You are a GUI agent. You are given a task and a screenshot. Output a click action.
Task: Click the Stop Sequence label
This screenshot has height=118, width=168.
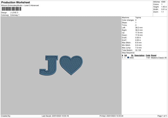[128, 52]
